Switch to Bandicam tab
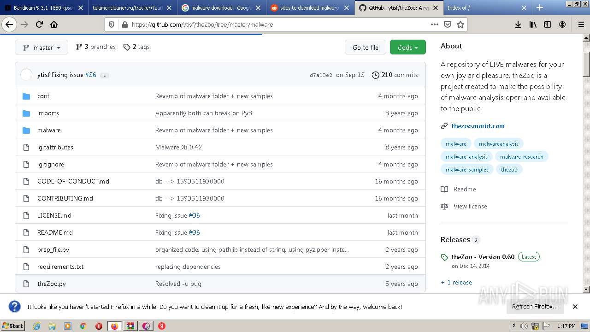 point(44,8)
